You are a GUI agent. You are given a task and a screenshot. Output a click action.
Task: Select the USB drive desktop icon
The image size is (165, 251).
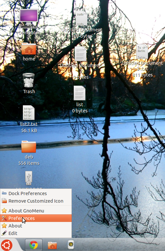point(29,178)
